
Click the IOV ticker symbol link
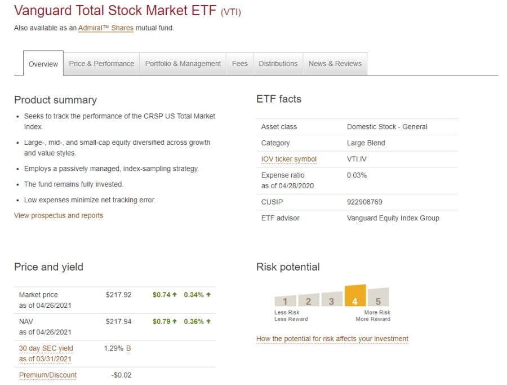tap(289, 159)
